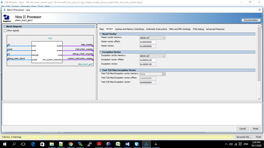264x148 pixels.
Task: Open lock-and-monitor app on taskbar
Action: 80,144
